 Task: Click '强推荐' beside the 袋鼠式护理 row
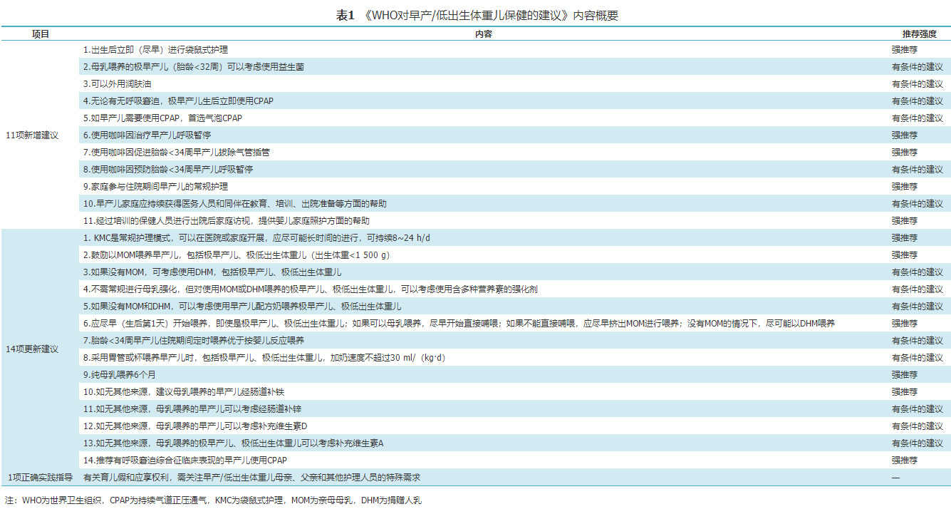pyautogui.click(x=905, y=50)
